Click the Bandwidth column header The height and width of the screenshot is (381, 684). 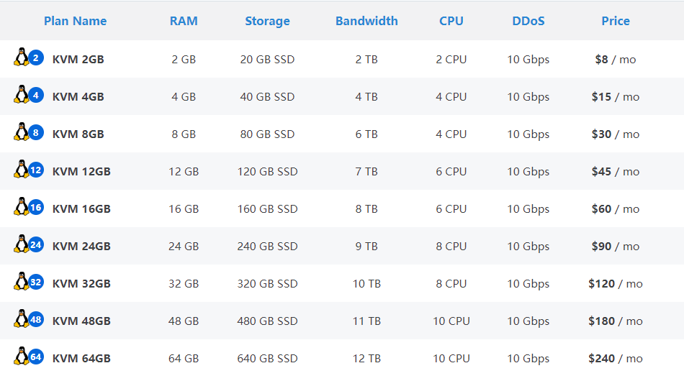(x=366, y=21)
